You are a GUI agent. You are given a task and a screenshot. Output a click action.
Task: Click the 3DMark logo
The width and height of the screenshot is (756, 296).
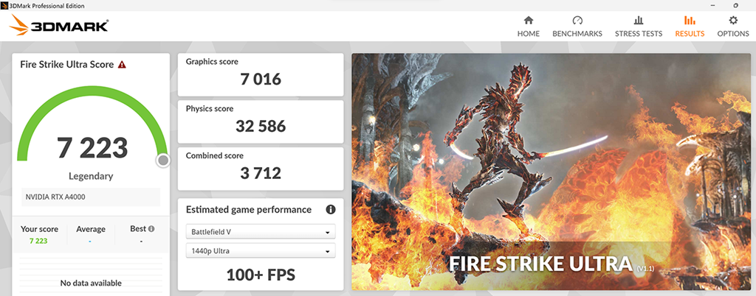[x=58, y=25]
